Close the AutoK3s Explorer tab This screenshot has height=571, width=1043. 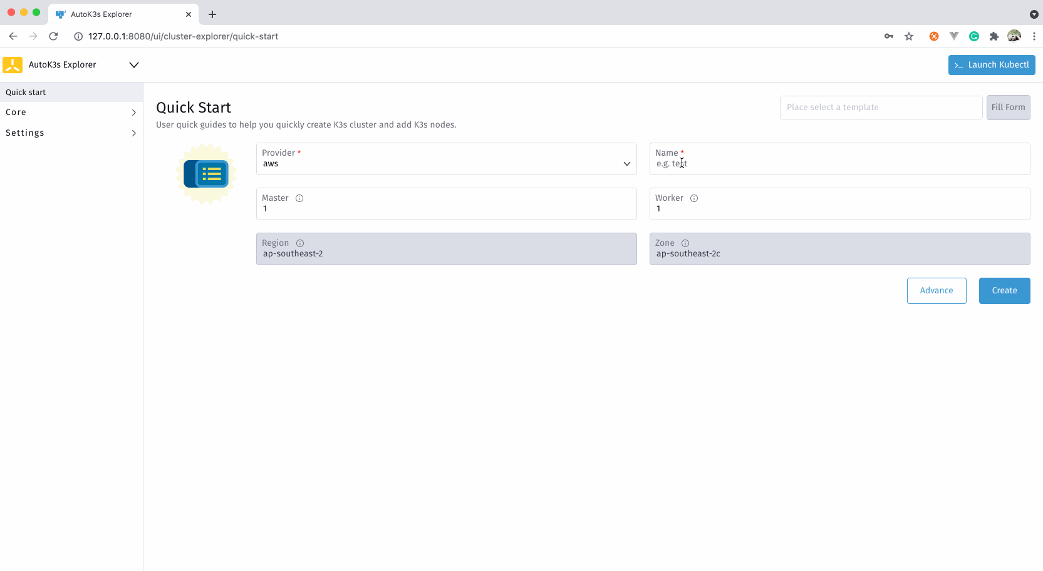point(189,14)
